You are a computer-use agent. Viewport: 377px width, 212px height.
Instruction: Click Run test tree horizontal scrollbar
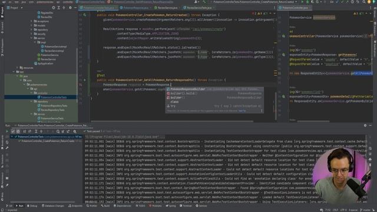[42, 202]
